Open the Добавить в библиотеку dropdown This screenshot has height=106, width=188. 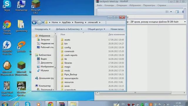click(x=69, y=29)
